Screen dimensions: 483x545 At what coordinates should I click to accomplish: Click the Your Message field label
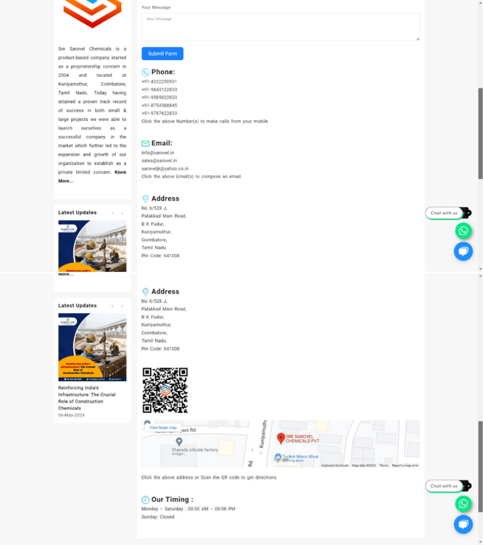pyautogui.click(x=156, y=7)
